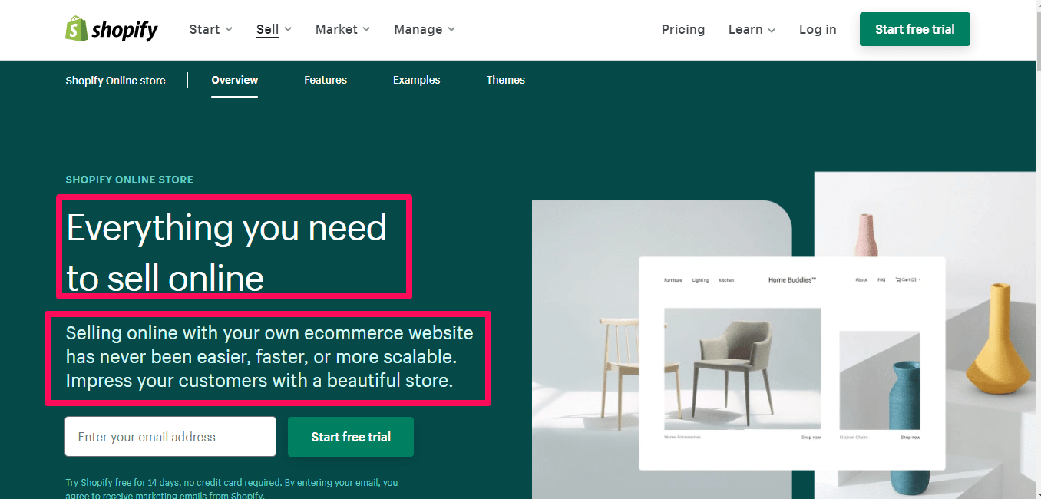The height and width of the screenshot is (499, 1041).
Task: Open the Examples tab
Action: 416,80
